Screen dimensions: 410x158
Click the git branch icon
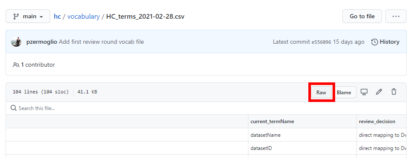(16, 17)
